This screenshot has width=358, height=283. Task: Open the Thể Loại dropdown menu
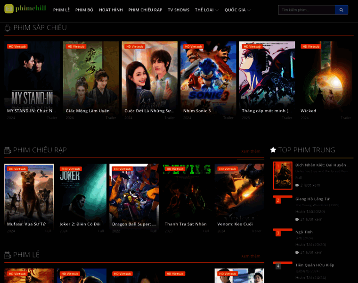(x=207, y=10)
